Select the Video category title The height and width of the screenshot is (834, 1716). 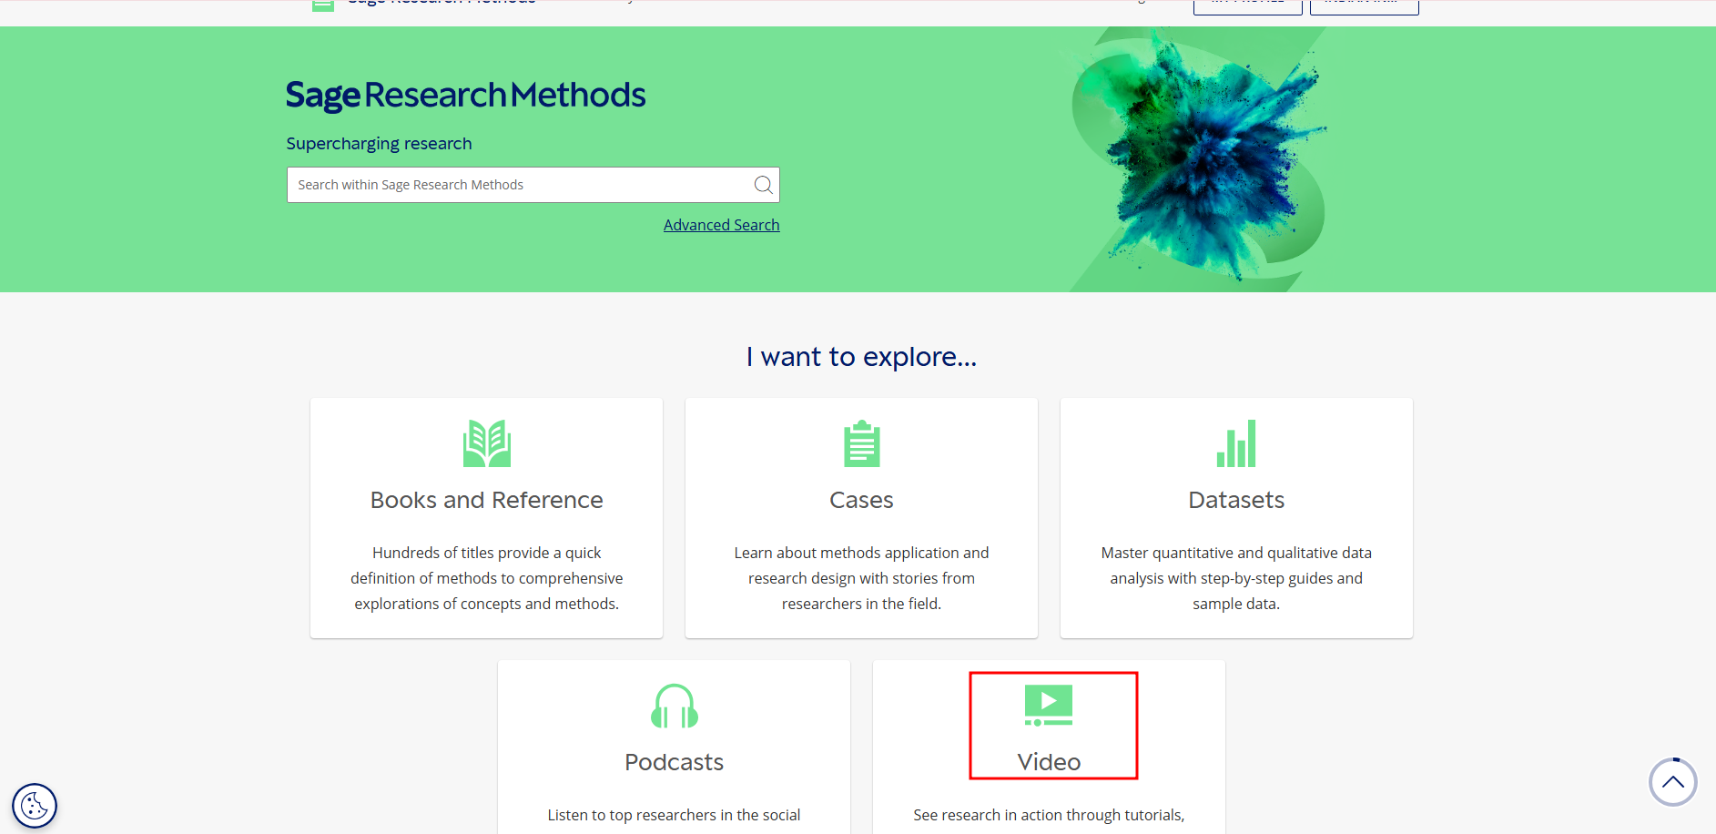pos(1049,762)
